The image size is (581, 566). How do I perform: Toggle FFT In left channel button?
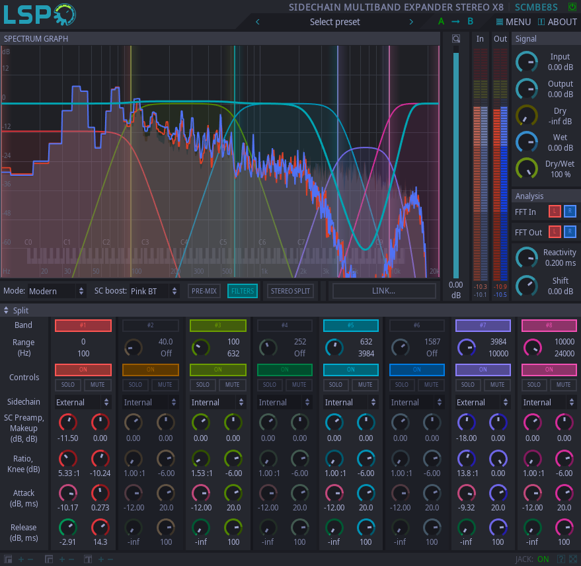point(555,212)
